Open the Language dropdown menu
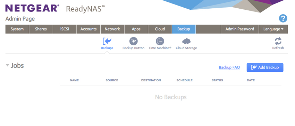 (x=273, y=29)
